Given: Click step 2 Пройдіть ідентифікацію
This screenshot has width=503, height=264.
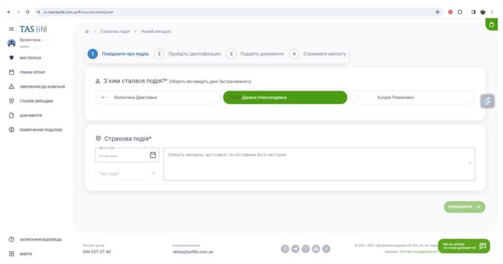Looking at the screenshot, I should click(x=190, y=54).
